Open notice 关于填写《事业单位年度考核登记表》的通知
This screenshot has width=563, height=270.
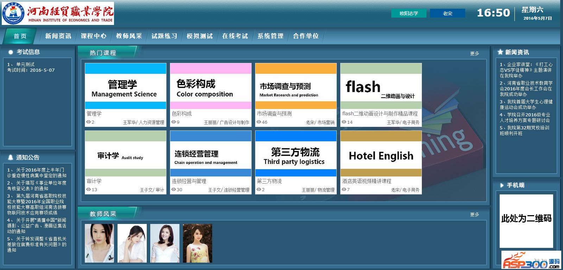point(37,186)
